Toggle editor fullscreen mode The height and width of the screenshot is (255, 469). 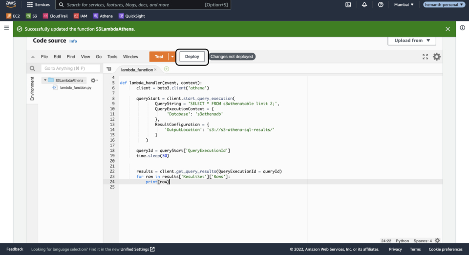[x=426, y=57]
